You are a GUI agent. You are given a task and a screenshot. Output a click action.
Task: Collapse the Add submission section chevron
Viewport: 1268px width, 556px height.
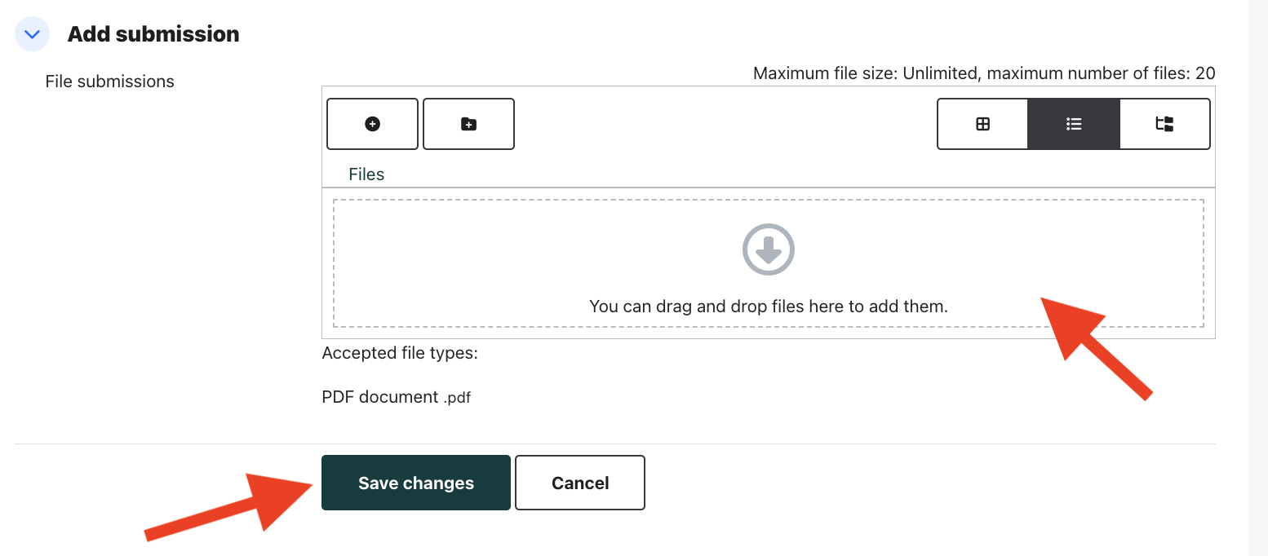coord(33,34)
